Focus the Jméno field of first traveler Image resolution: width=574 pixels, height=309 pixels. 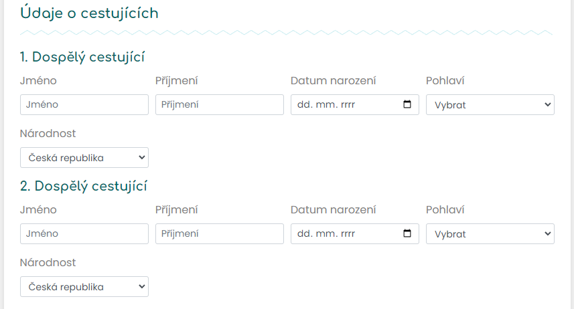click(x=84, y=104)
